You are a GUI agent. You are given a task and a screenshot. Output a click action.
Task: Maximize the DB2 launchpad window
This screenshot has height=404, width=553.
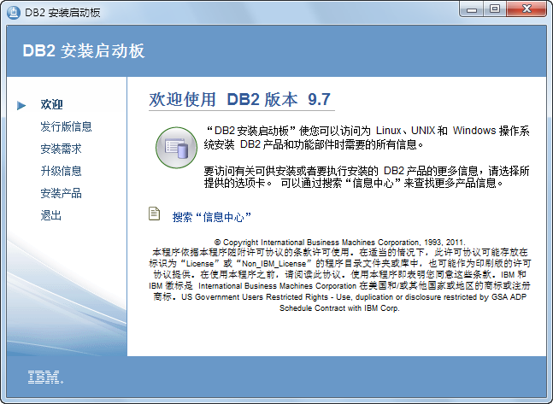click(494, 9)
